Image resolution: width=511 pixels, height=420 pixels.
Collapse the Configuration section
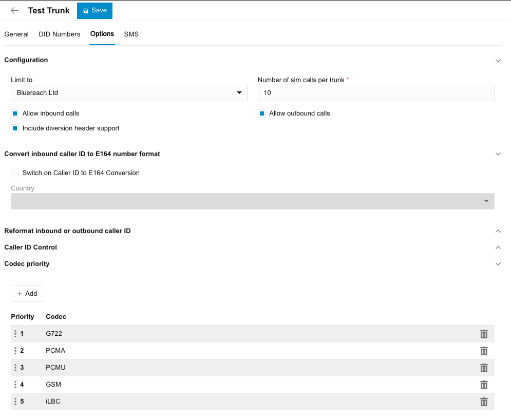(x=497, y=60)
